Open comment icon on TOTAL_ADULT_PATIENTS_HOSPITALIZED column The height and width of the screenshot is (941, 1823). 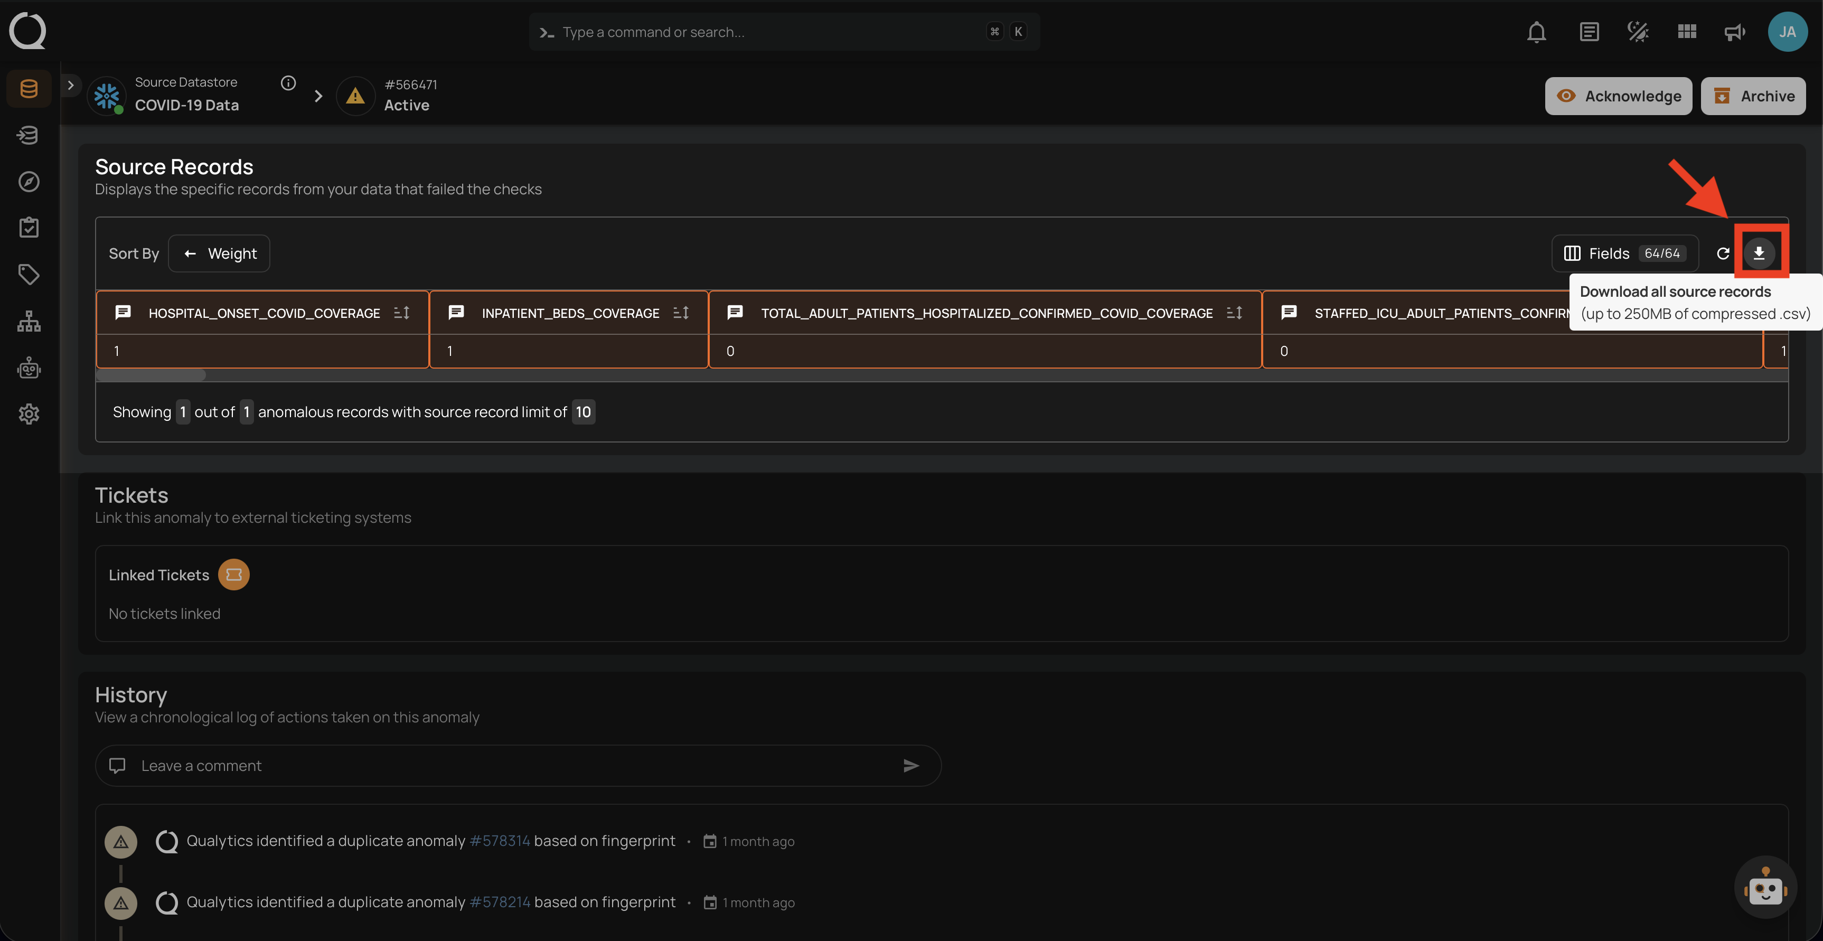pos(735,312)
